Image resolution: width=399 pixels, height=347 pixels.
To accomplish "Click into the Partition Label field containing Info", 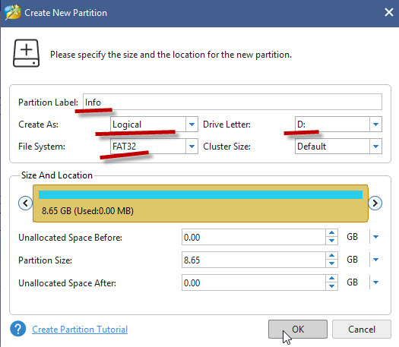I will (233, 102).
